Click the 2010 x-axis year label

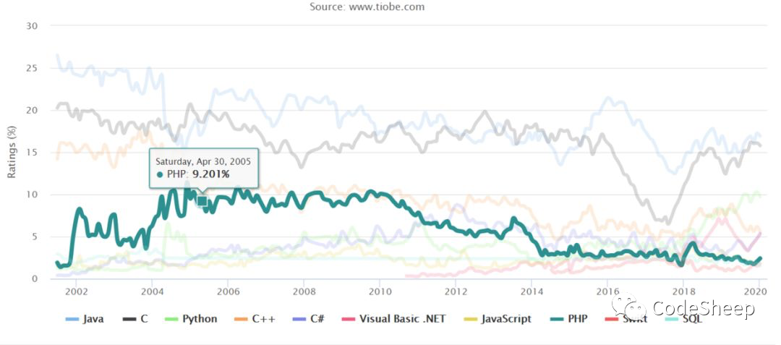(380, 290)
